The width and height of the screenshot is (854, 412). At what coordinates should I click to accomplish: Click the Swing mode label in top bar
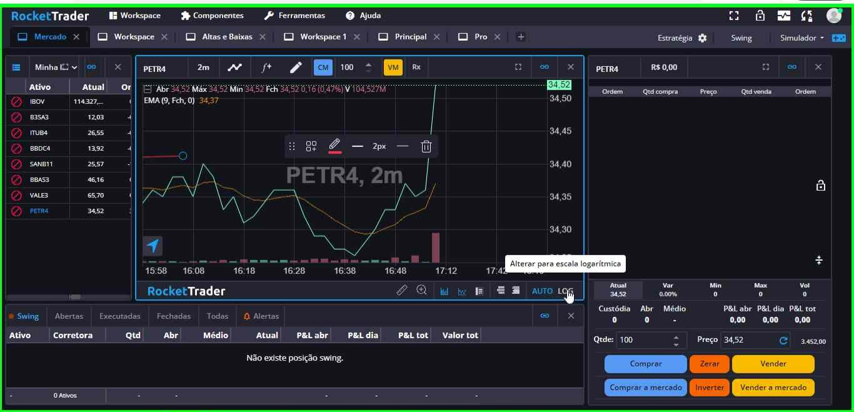741,38
